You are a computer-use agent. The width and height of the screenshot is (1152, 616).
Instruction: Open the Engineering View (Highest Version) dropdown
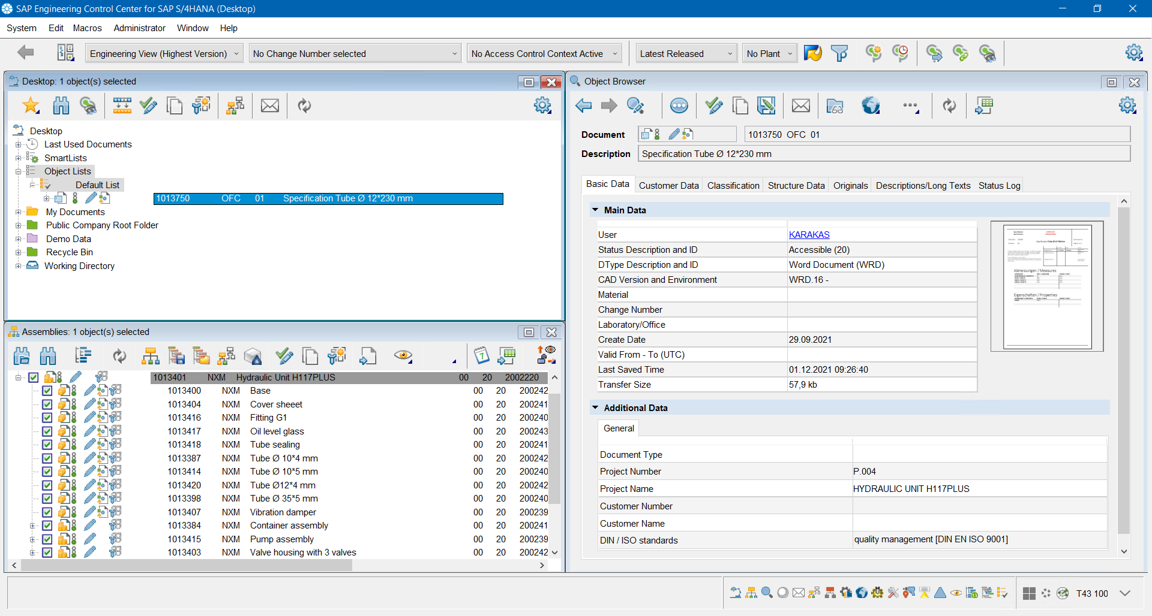(x=164, y=53)
